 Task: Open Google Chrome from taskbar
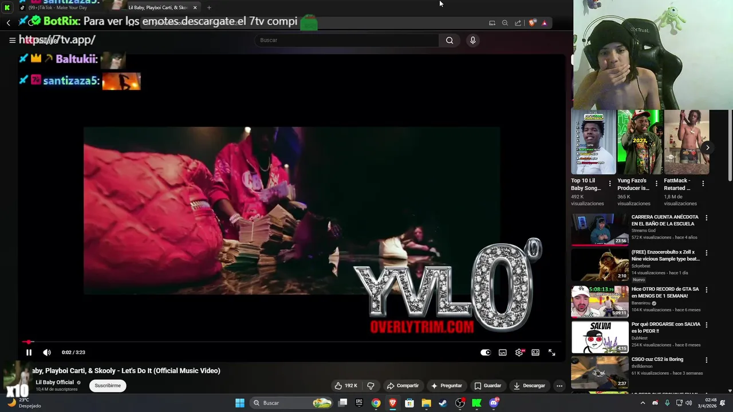(376, 403)
